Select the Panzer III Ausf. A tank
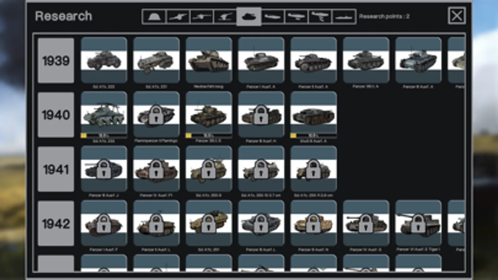Image resolution: width=498 pixels, height=280 pixels. click(418, 60)
